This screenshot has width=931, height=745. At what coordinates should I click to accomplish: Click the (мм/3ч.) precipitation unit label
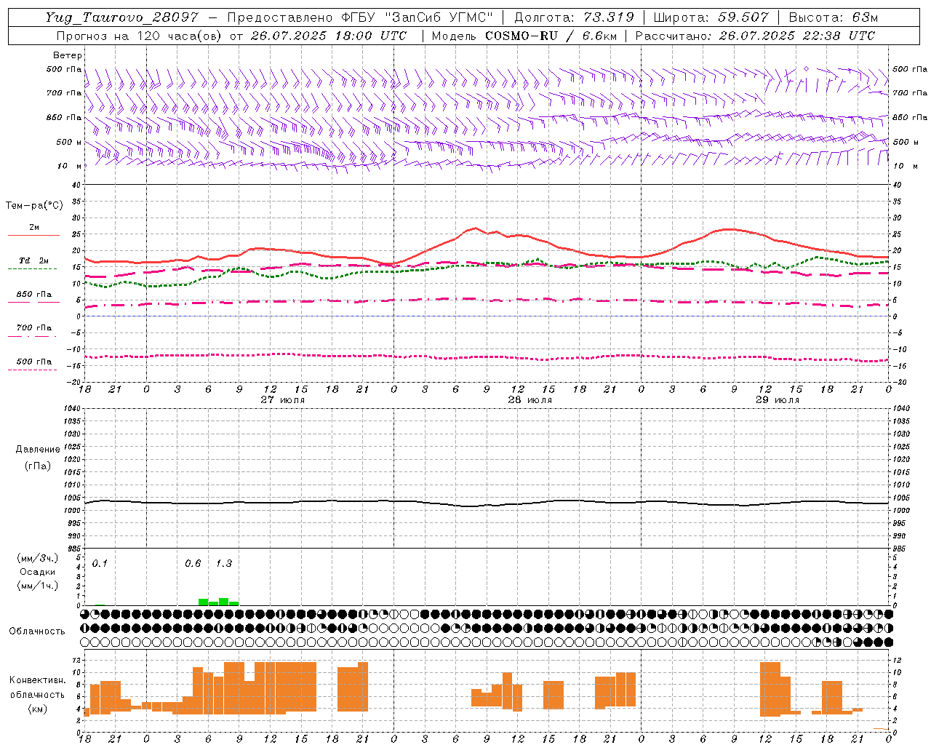tap(37, 558)
